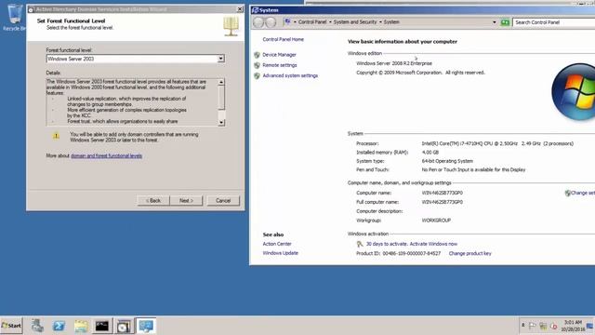Open Control Panel Home link
The width and height of the screenshot is (595, 335).
283,39
